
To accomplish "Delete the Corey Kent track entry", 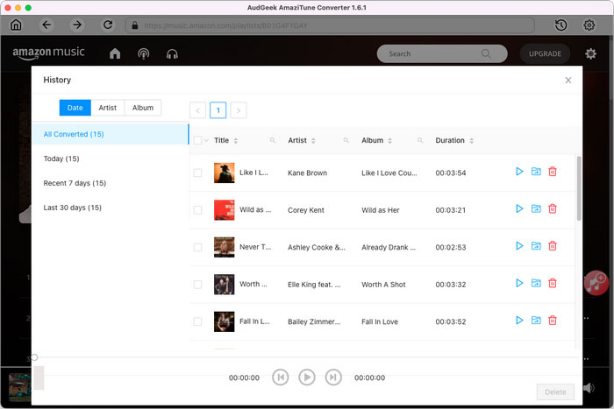I will [553, 208].
